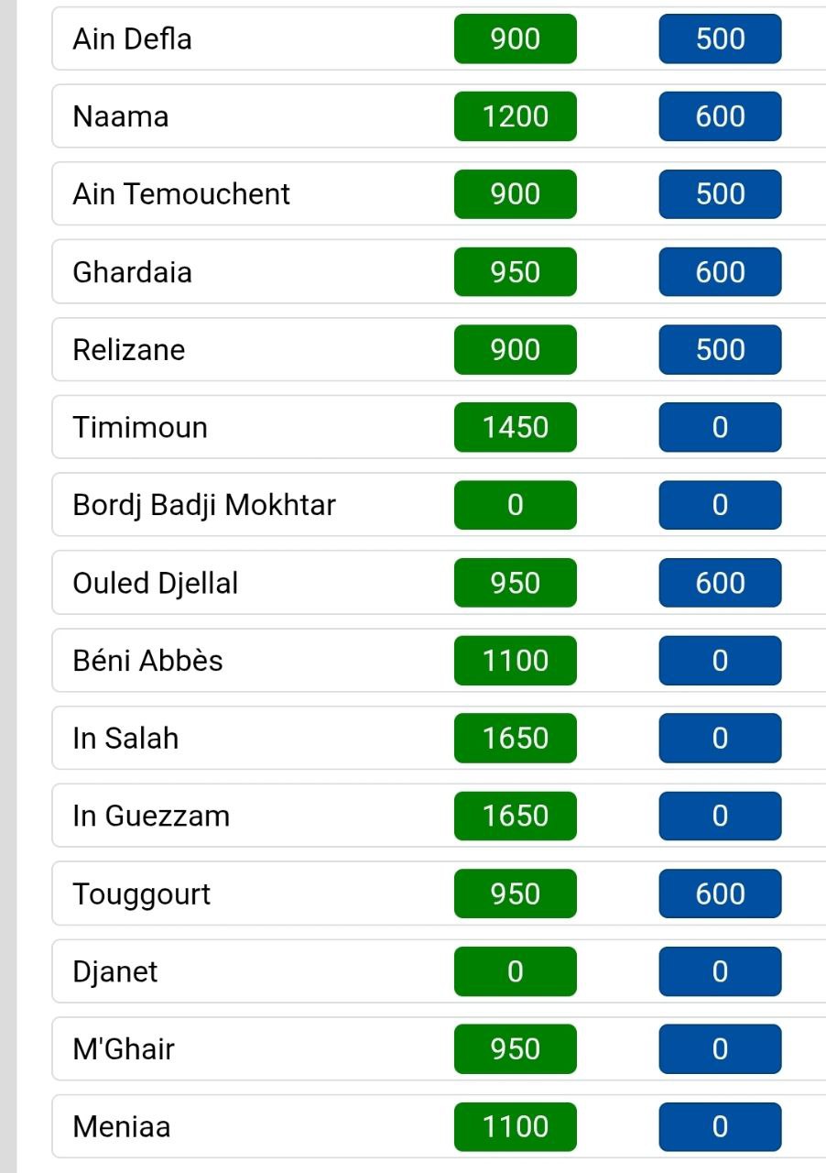
Task: Select the M'Ghair row label
Action: pyautogui.click(x=124, y=1048)
